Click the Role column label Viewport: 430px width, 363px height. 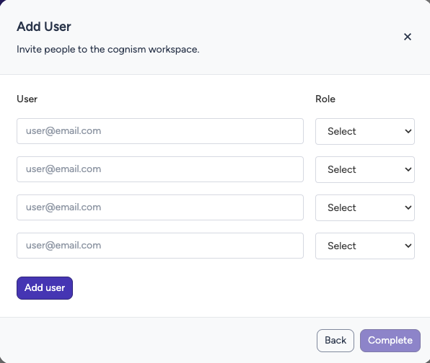325,99
